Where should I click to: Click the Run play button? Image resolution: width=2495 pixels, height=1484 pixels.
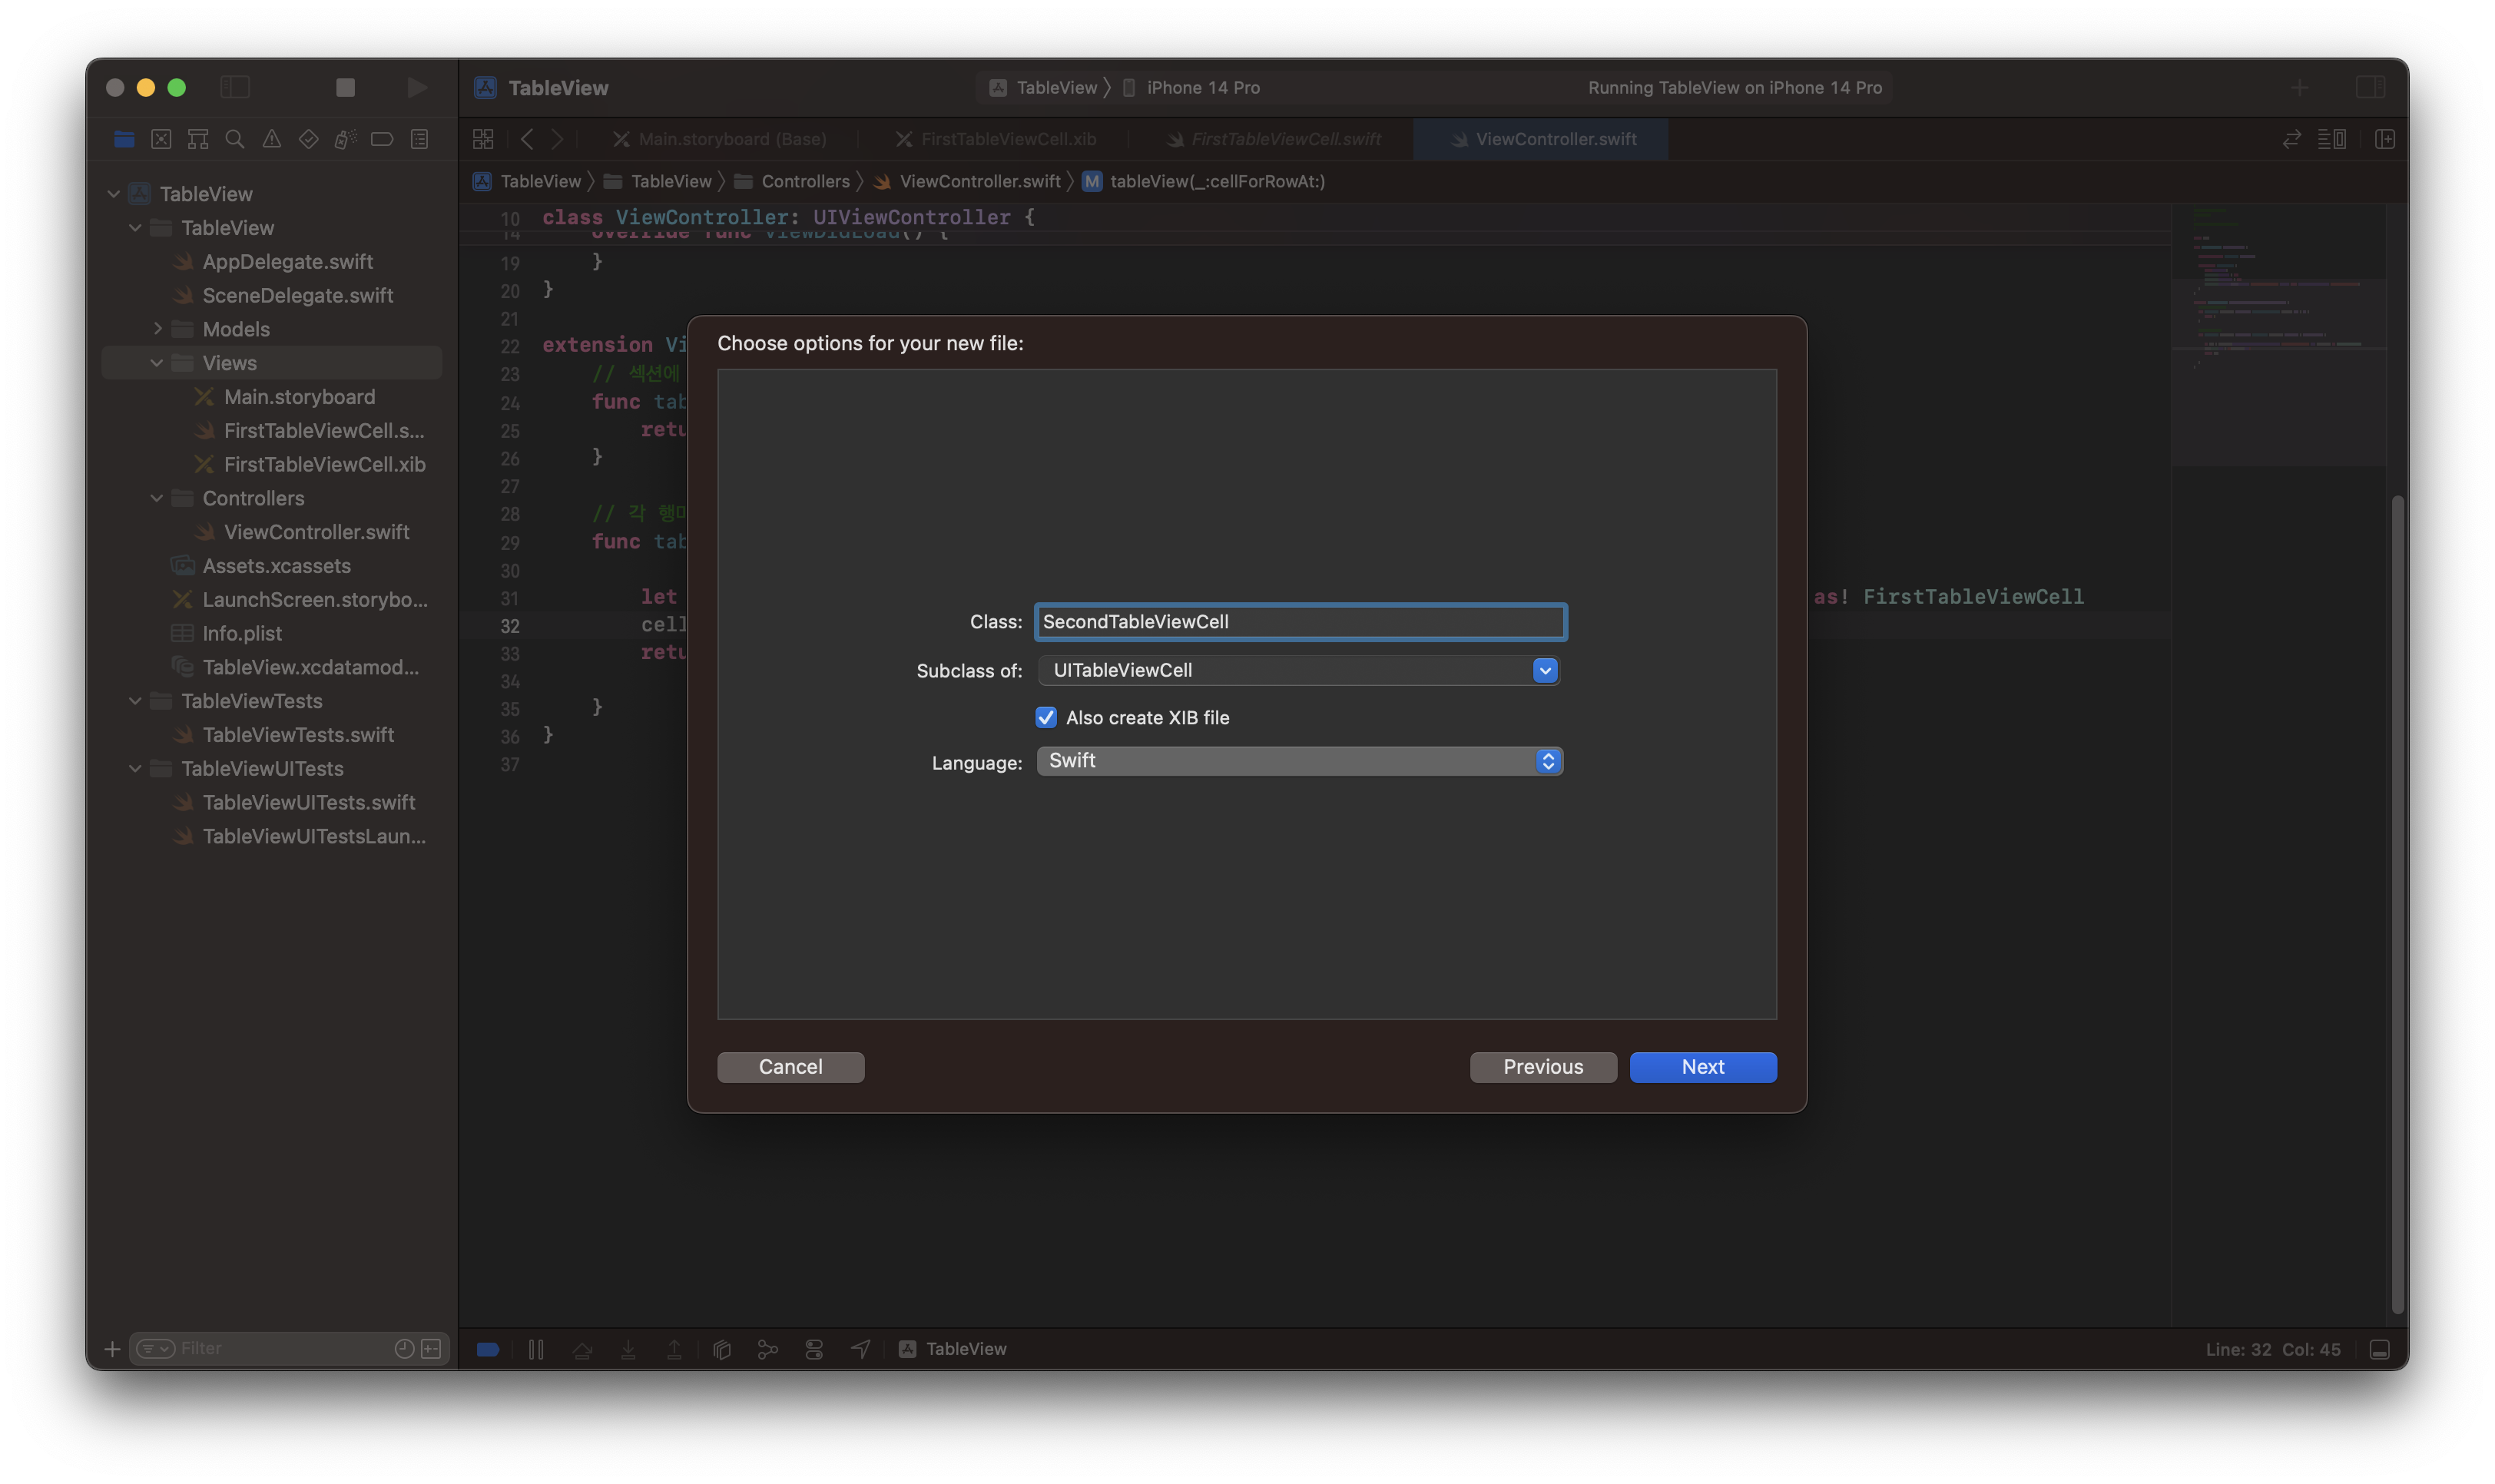click(417, 88)
